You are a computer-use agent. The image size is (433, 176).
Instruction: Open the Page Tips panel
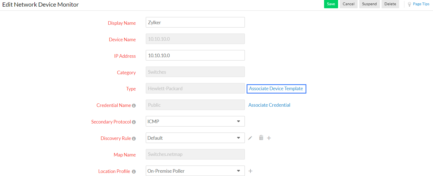[x=420, y=4]
